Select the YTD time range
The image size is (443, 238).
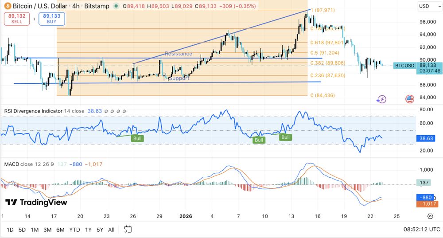pos(74,230)
